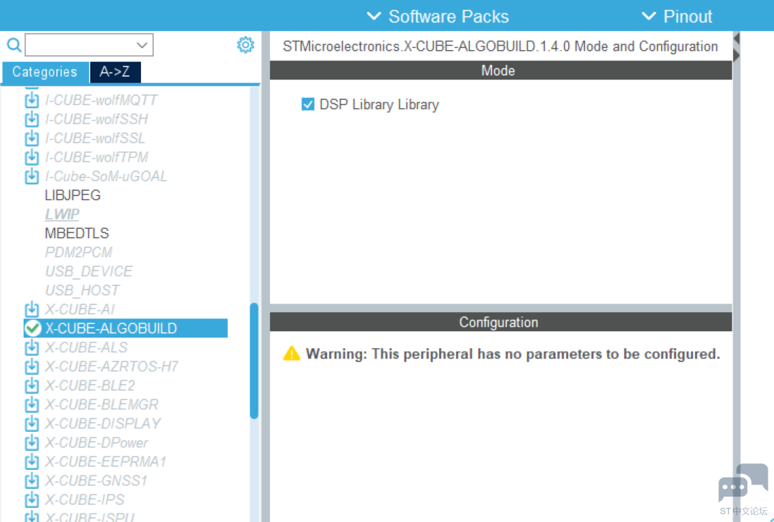
Task: Click download icon beside I-CUBE-wolfSSH
Action: (32, 119)
